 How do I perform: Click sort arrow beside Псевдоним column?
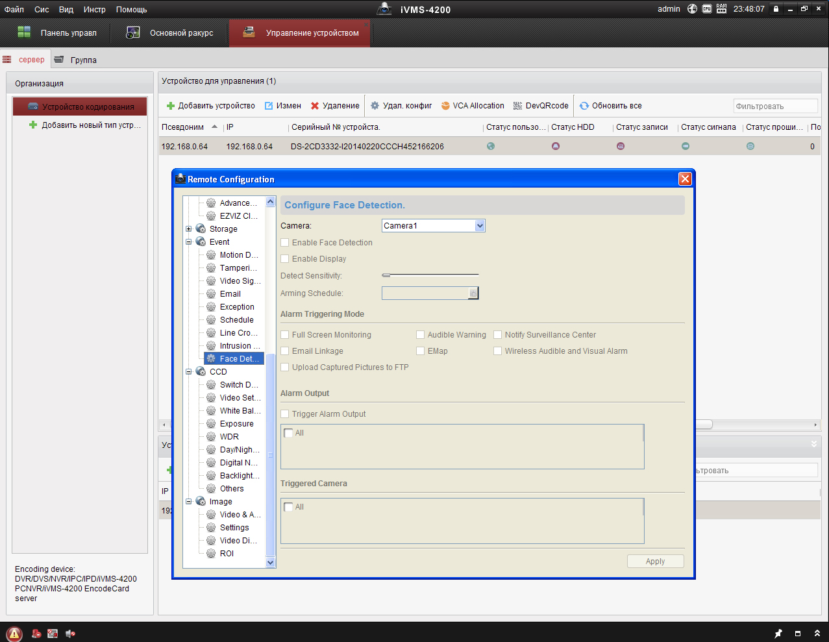click(215, 127)
